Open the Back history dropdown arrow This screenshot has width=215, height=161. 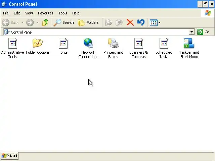click(23, 22)
